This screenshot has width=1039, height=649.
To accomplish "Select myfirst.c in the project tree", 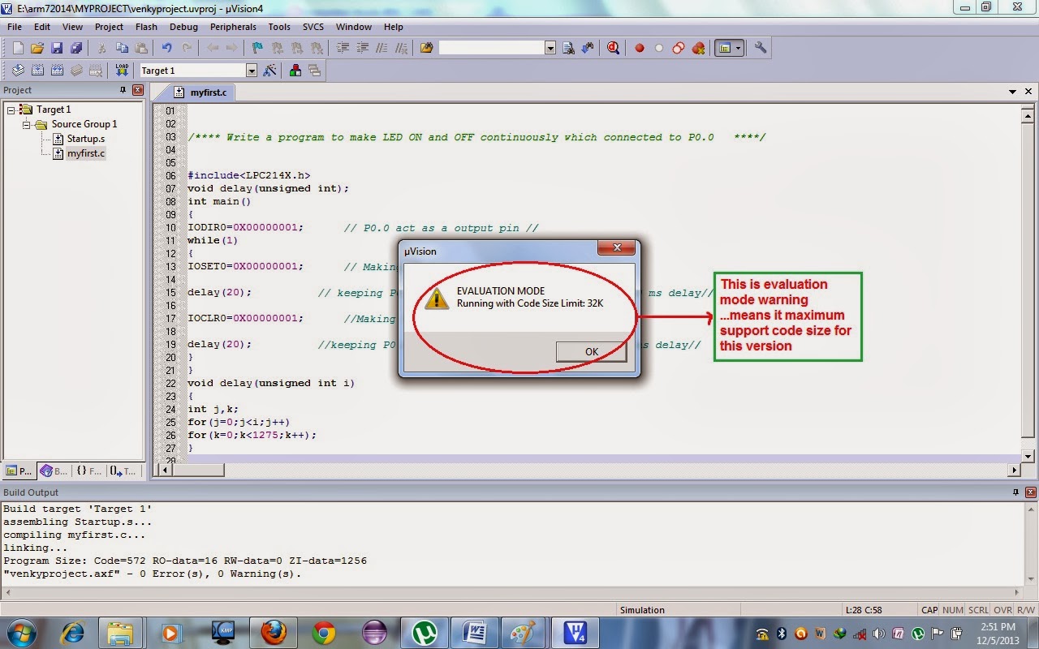I will point(85,153).
